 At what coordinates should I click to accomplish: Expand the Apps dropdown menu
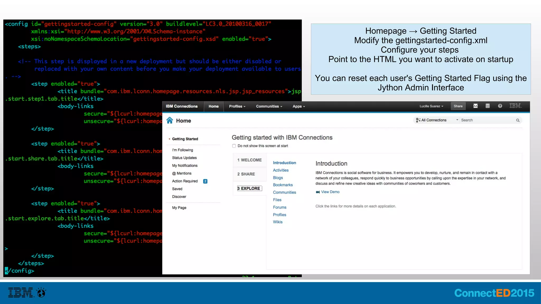pos(299,106)
